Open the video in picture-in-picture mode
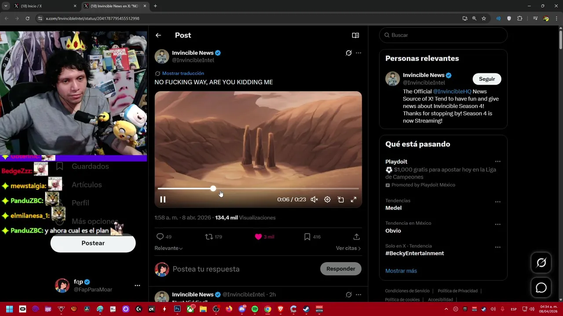563x316 pixels. point(340,200)
